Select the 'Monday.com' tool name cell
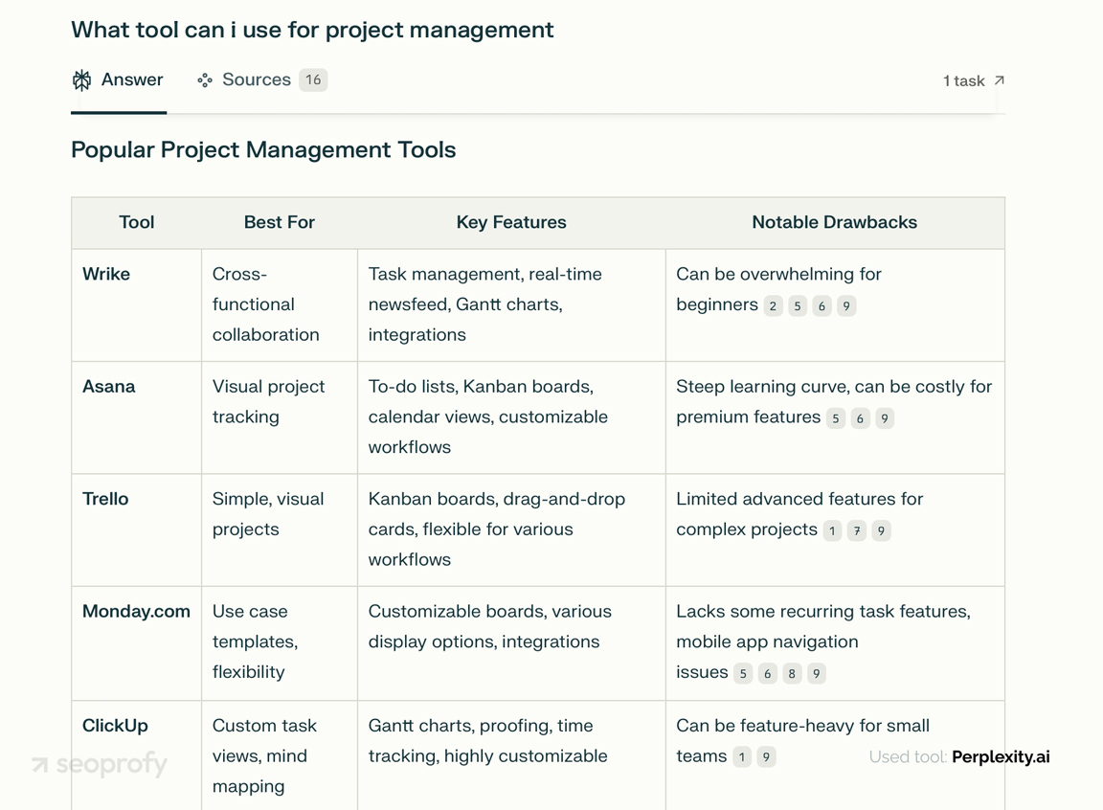Image resolution: width=1103 pixels, height=810 pixels. [137, 643]
